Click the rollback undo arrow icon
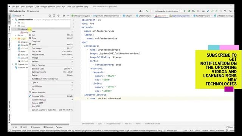Screen dimensions: 242x136 coord(225,11)
